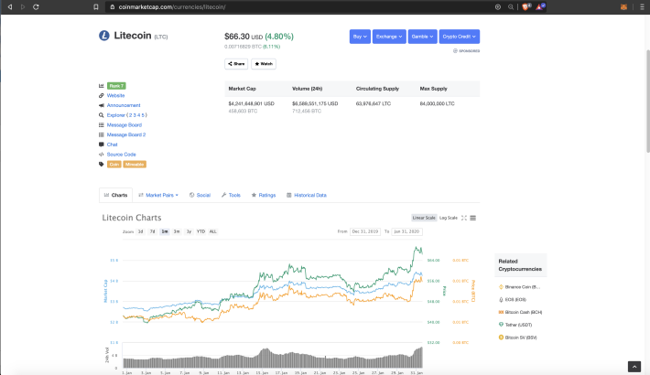The image size is (650, 375).
Task: Click the bookmark icon beside the address bar
Action: click(96, 7)
